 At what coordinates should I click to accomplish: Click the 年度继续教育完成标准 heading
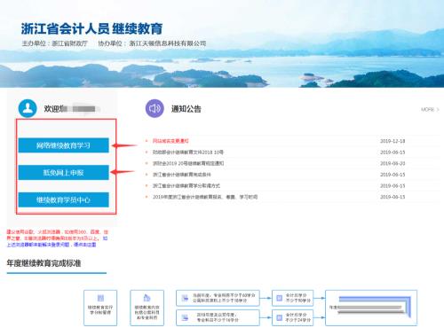[x=44, y=263]
